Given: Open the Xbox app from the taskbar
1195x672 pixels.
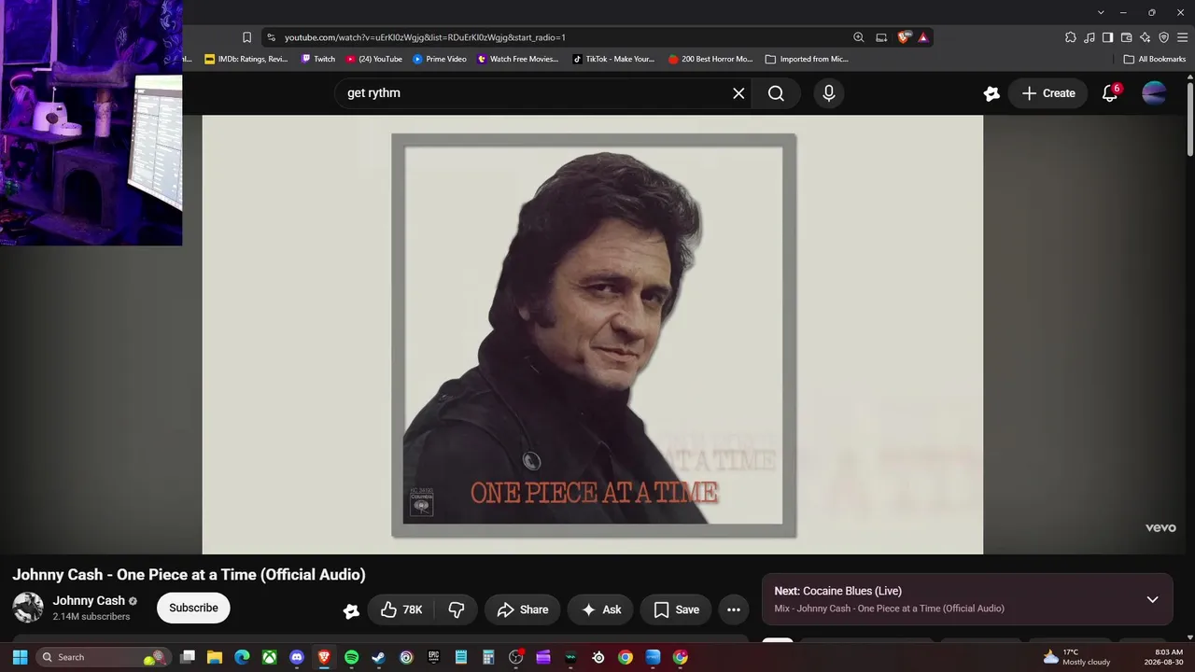Looking at the screenshot, I should coord(269,657).
